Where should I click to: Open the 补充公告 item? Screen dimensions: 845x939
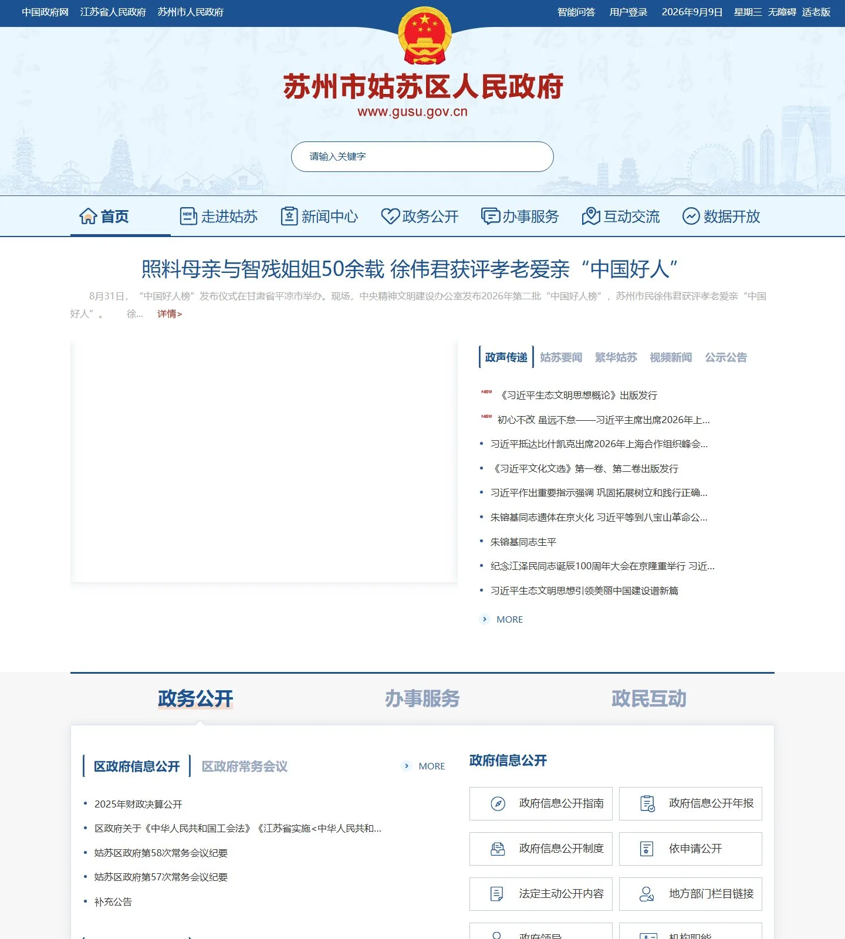[x=113, y=902]
